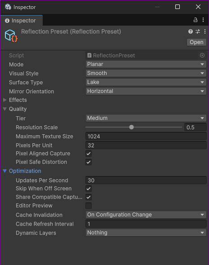Click the Dynamic Layers label
This screenshot has width=209, height=265.
click(x=36, y=233)
